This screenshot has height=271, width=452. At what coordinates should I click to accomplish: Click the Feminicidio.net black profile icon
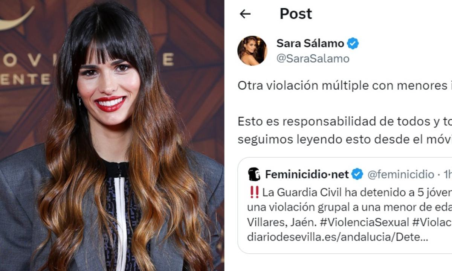(x=254, y=174)
